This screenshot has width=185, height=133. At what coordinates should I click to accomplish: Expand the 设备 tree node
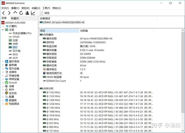(3, 86)
